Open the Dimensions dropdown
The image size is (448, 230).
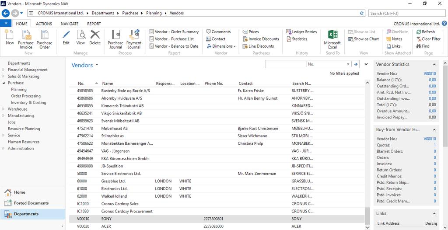(220, 46)
